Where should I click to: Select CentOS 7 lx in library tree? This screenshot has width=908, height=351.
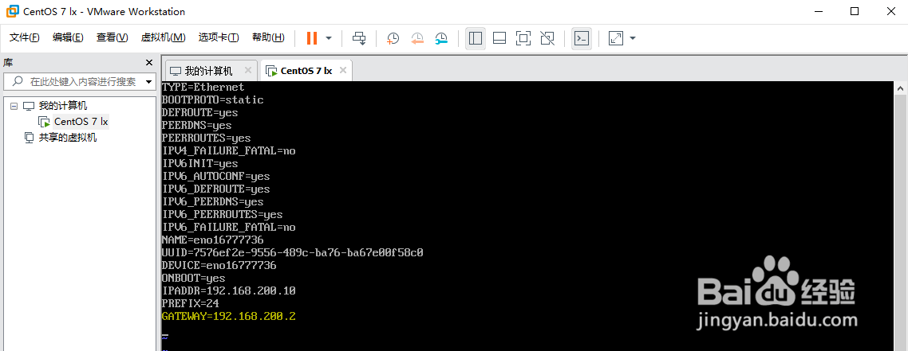click(81, 122)
